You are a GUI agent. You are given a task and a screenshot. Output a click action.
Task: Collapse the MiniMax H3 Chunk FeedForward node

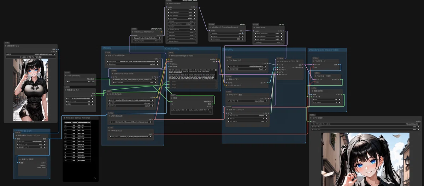210,27
